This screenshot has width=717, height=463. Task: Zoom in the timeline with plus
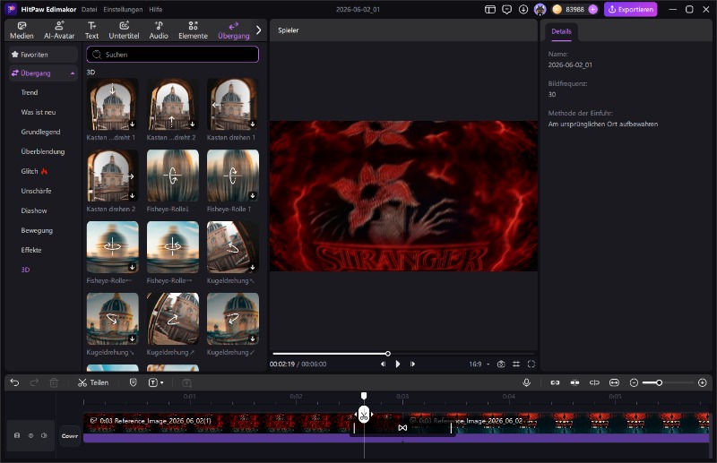point(703,382)
